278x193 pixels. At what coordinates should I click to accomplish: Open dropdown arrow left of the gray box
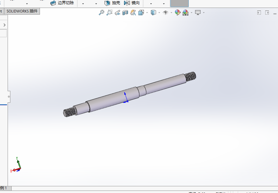tap(164, 4)
